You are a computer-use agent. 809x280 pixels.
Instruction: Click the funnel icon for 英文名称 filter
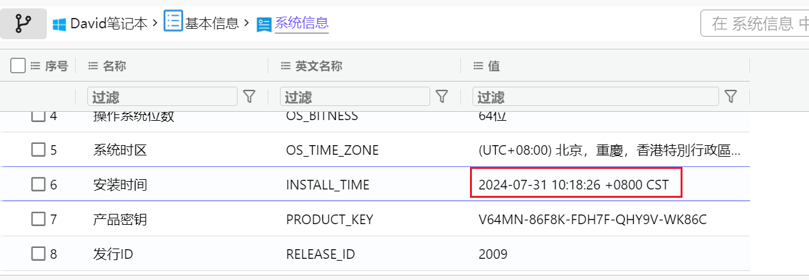(x=442, y=96)
